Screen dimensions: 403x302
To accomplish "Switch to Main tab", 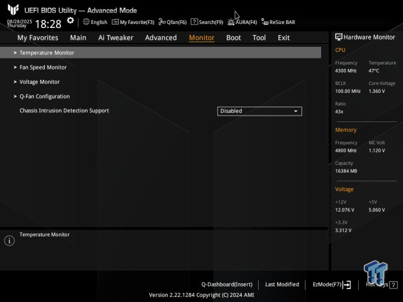I will coord(78,38).
